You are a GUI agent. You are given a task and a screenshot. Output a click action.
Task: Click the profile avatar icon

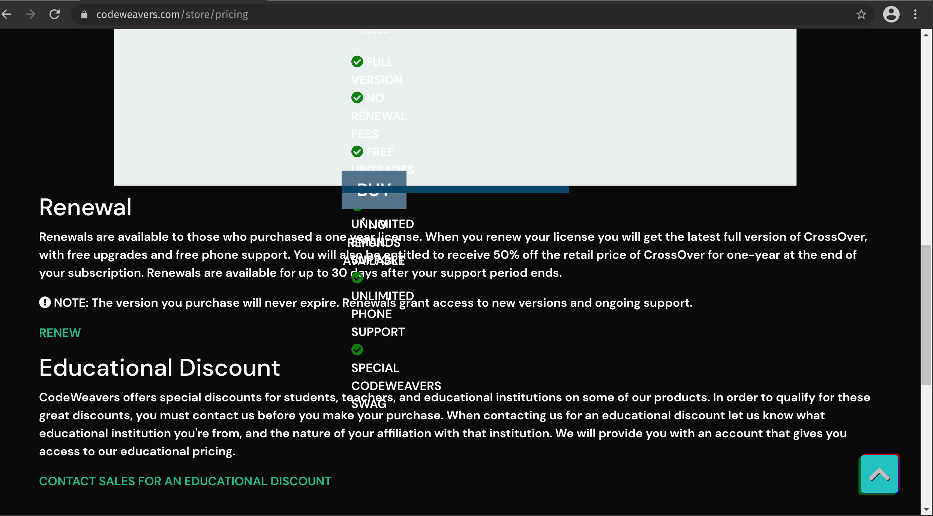click(x=891, y=14)
